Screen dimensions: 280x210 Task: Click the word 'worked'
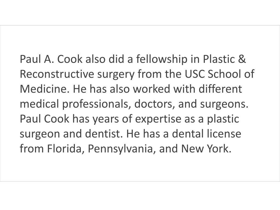click(151, 89)
